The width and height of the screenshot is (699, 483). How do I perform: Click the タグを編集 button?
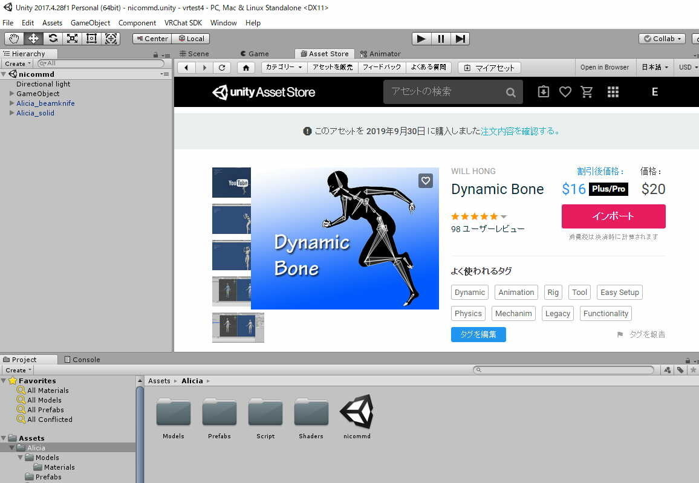(x=478, y=334)
